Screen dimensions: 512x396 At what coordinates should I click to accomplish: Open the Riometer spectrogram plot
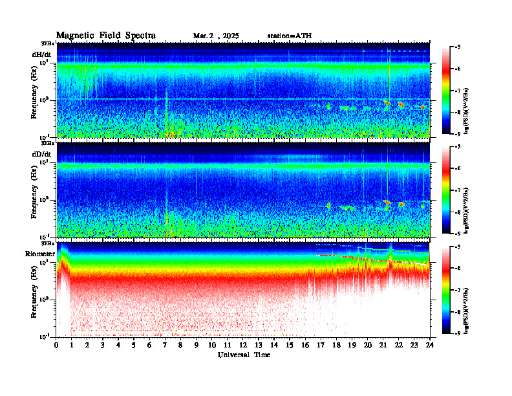243,290
